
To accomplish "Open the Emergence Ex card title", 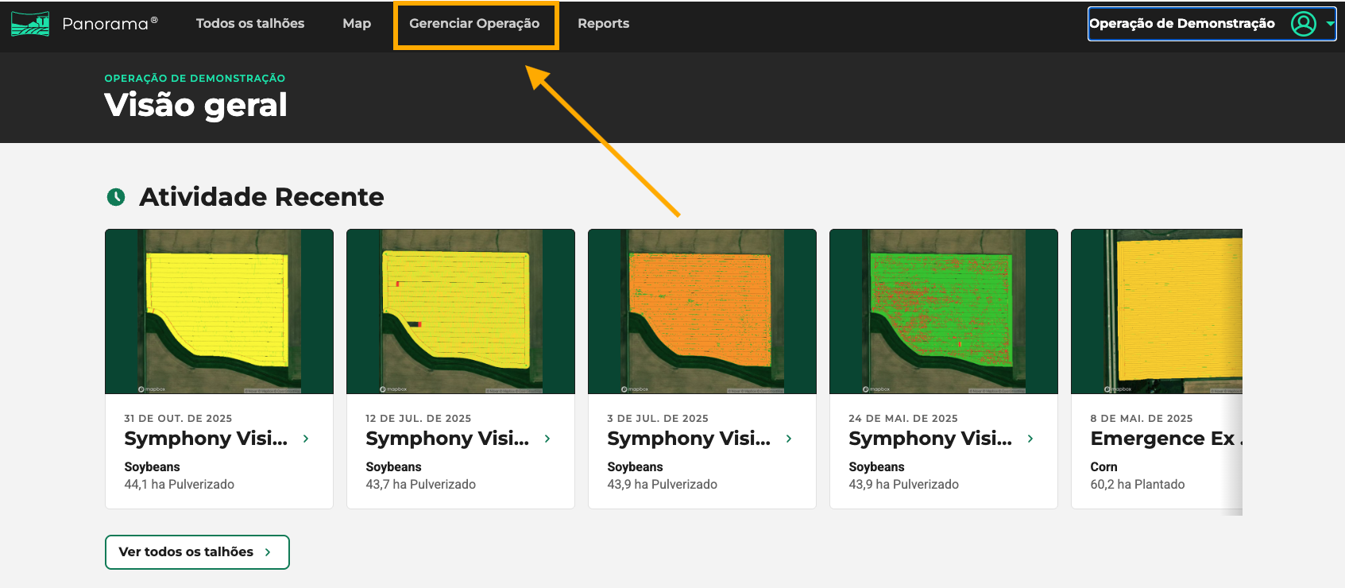I will pyautogui.click(x=1162, y=439).
